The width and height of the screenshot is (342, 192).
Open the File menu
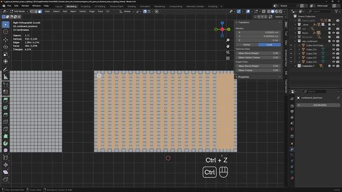pyautogui.click(x=9, y=6)
